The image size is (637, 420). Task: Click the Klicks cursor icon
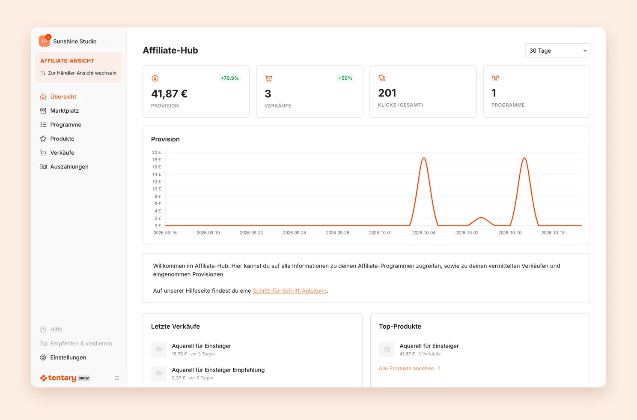(382, 78)
